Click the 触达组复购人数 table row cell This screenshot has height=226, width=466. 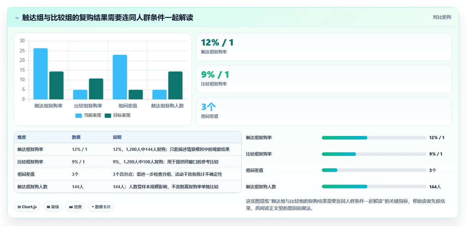coord(32,186)
